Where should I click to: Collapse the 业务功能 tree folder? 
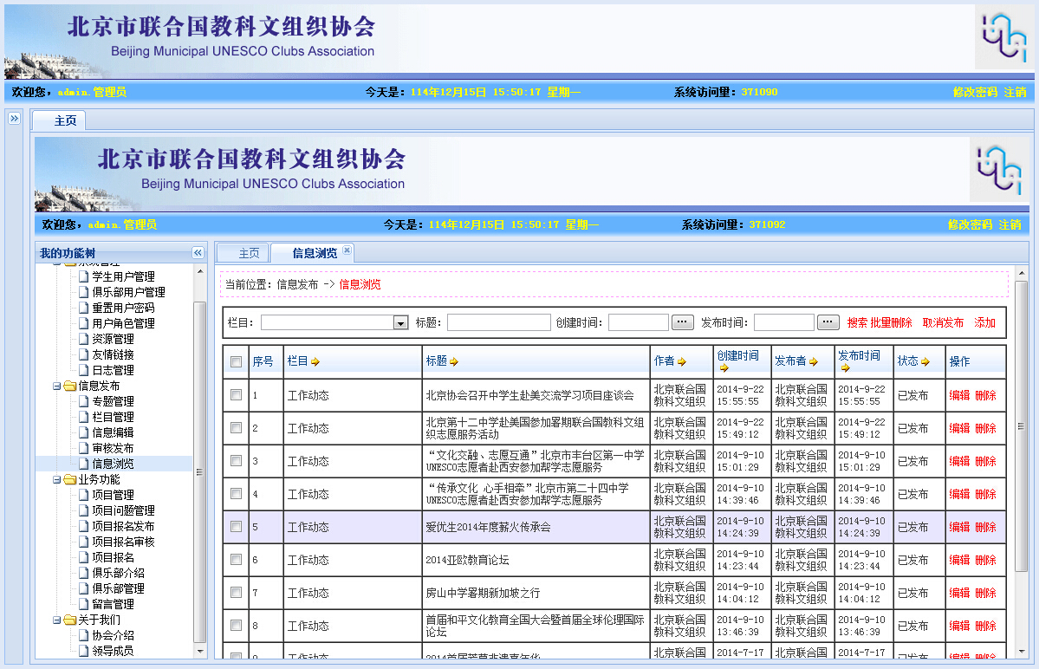tap(57, 479)
